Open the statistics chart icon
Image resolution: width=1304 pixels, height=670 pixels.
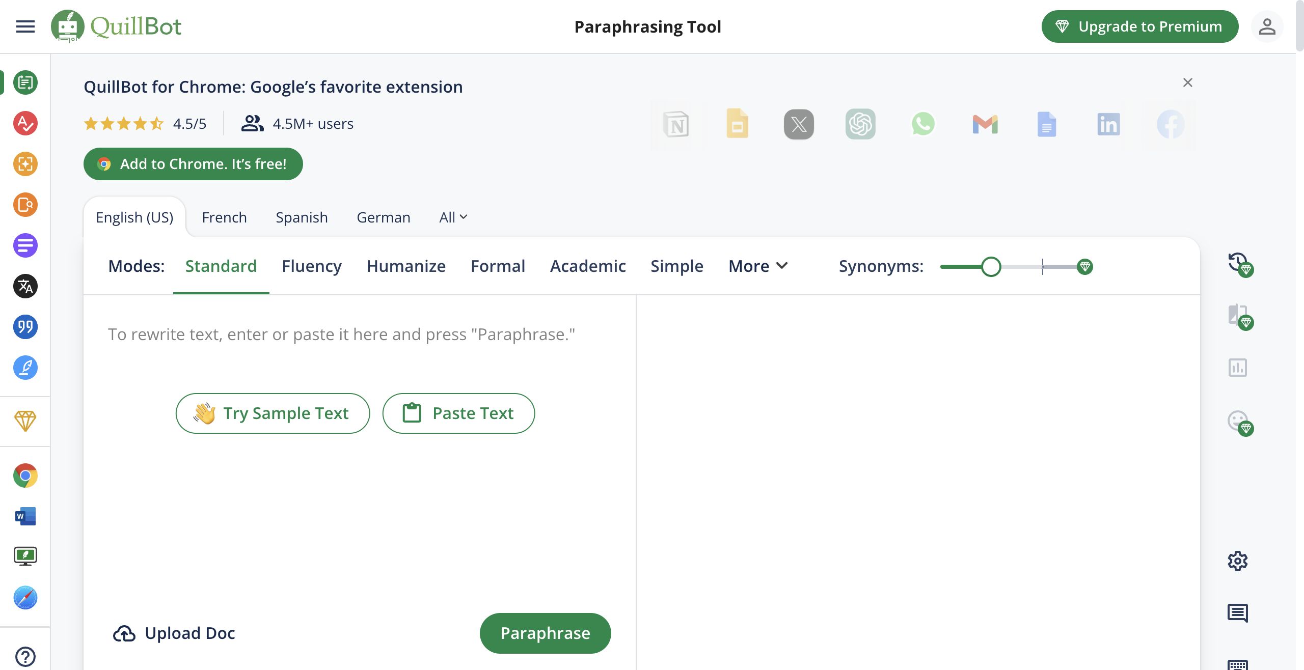(x=1237, y=368)
